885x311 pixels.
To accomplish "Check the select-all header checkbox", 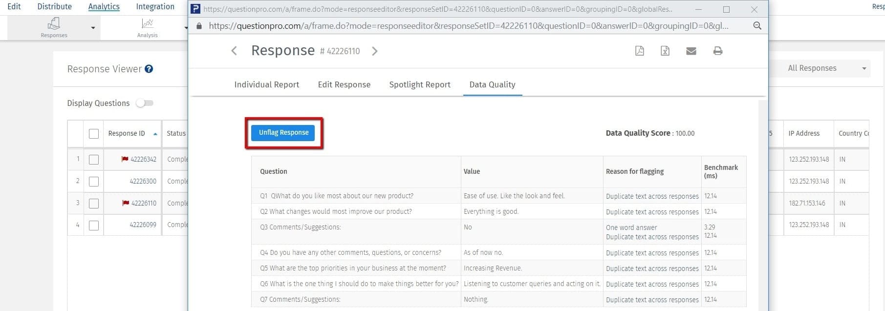I will pos(94,134).
